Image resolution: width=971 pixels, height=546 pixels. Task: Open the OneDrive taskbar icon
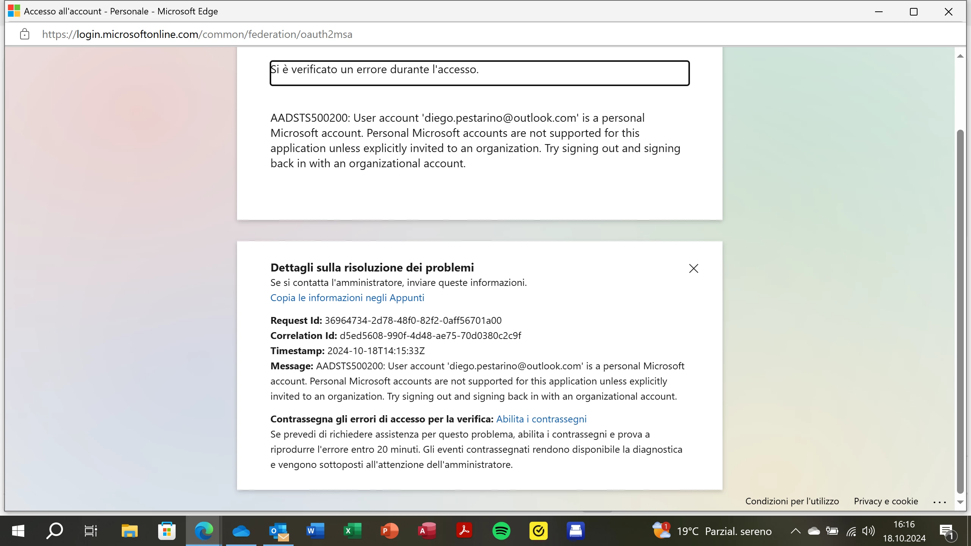241,531
